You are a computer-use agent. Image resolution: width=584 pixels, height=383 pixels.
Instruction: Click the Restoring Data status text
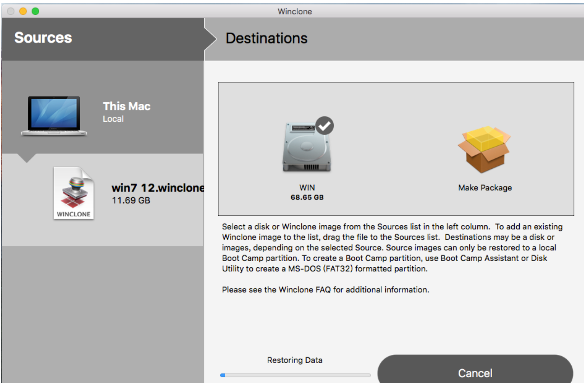click(x=295, y=360)
